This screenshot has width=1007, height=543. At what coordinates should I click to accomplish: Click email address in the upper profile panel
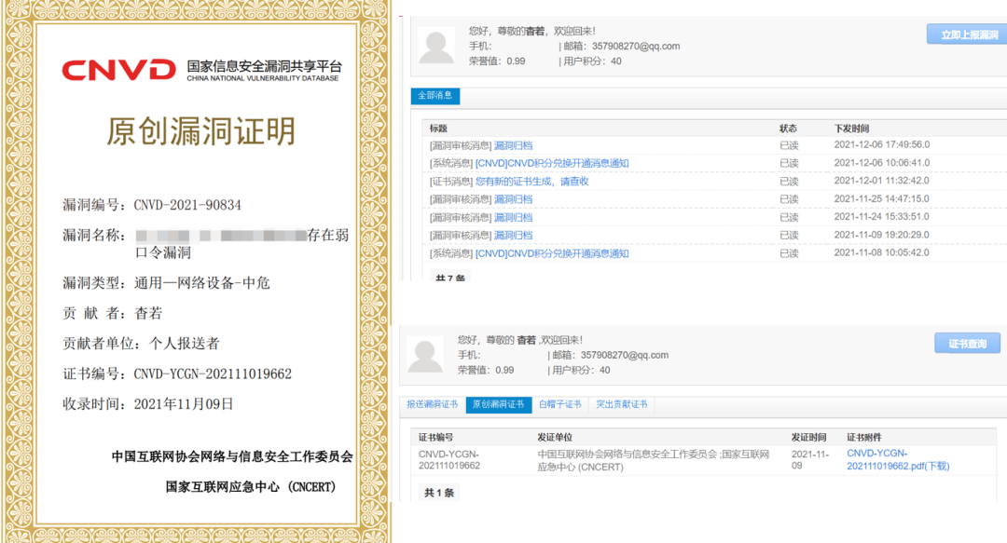tap(636, 47)
